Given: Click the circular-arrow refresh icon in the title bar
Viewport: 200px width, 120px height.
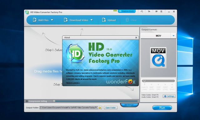Looking at the screenshot, I should (x=142, y=12).
